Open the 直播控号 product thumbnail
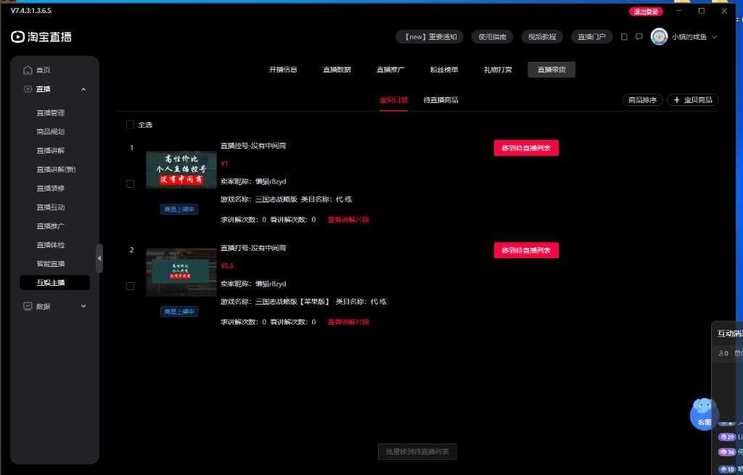The image size is (743, 475). click(x=181, y=170)
